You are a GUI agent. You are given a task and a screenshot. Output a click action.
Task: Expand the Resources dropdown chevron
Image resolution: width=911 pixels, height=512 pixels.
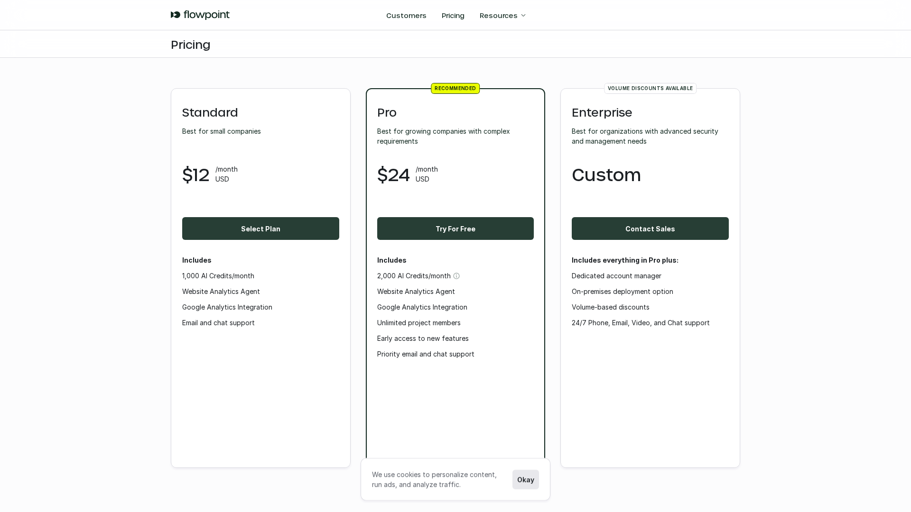(x=523, y=16)
